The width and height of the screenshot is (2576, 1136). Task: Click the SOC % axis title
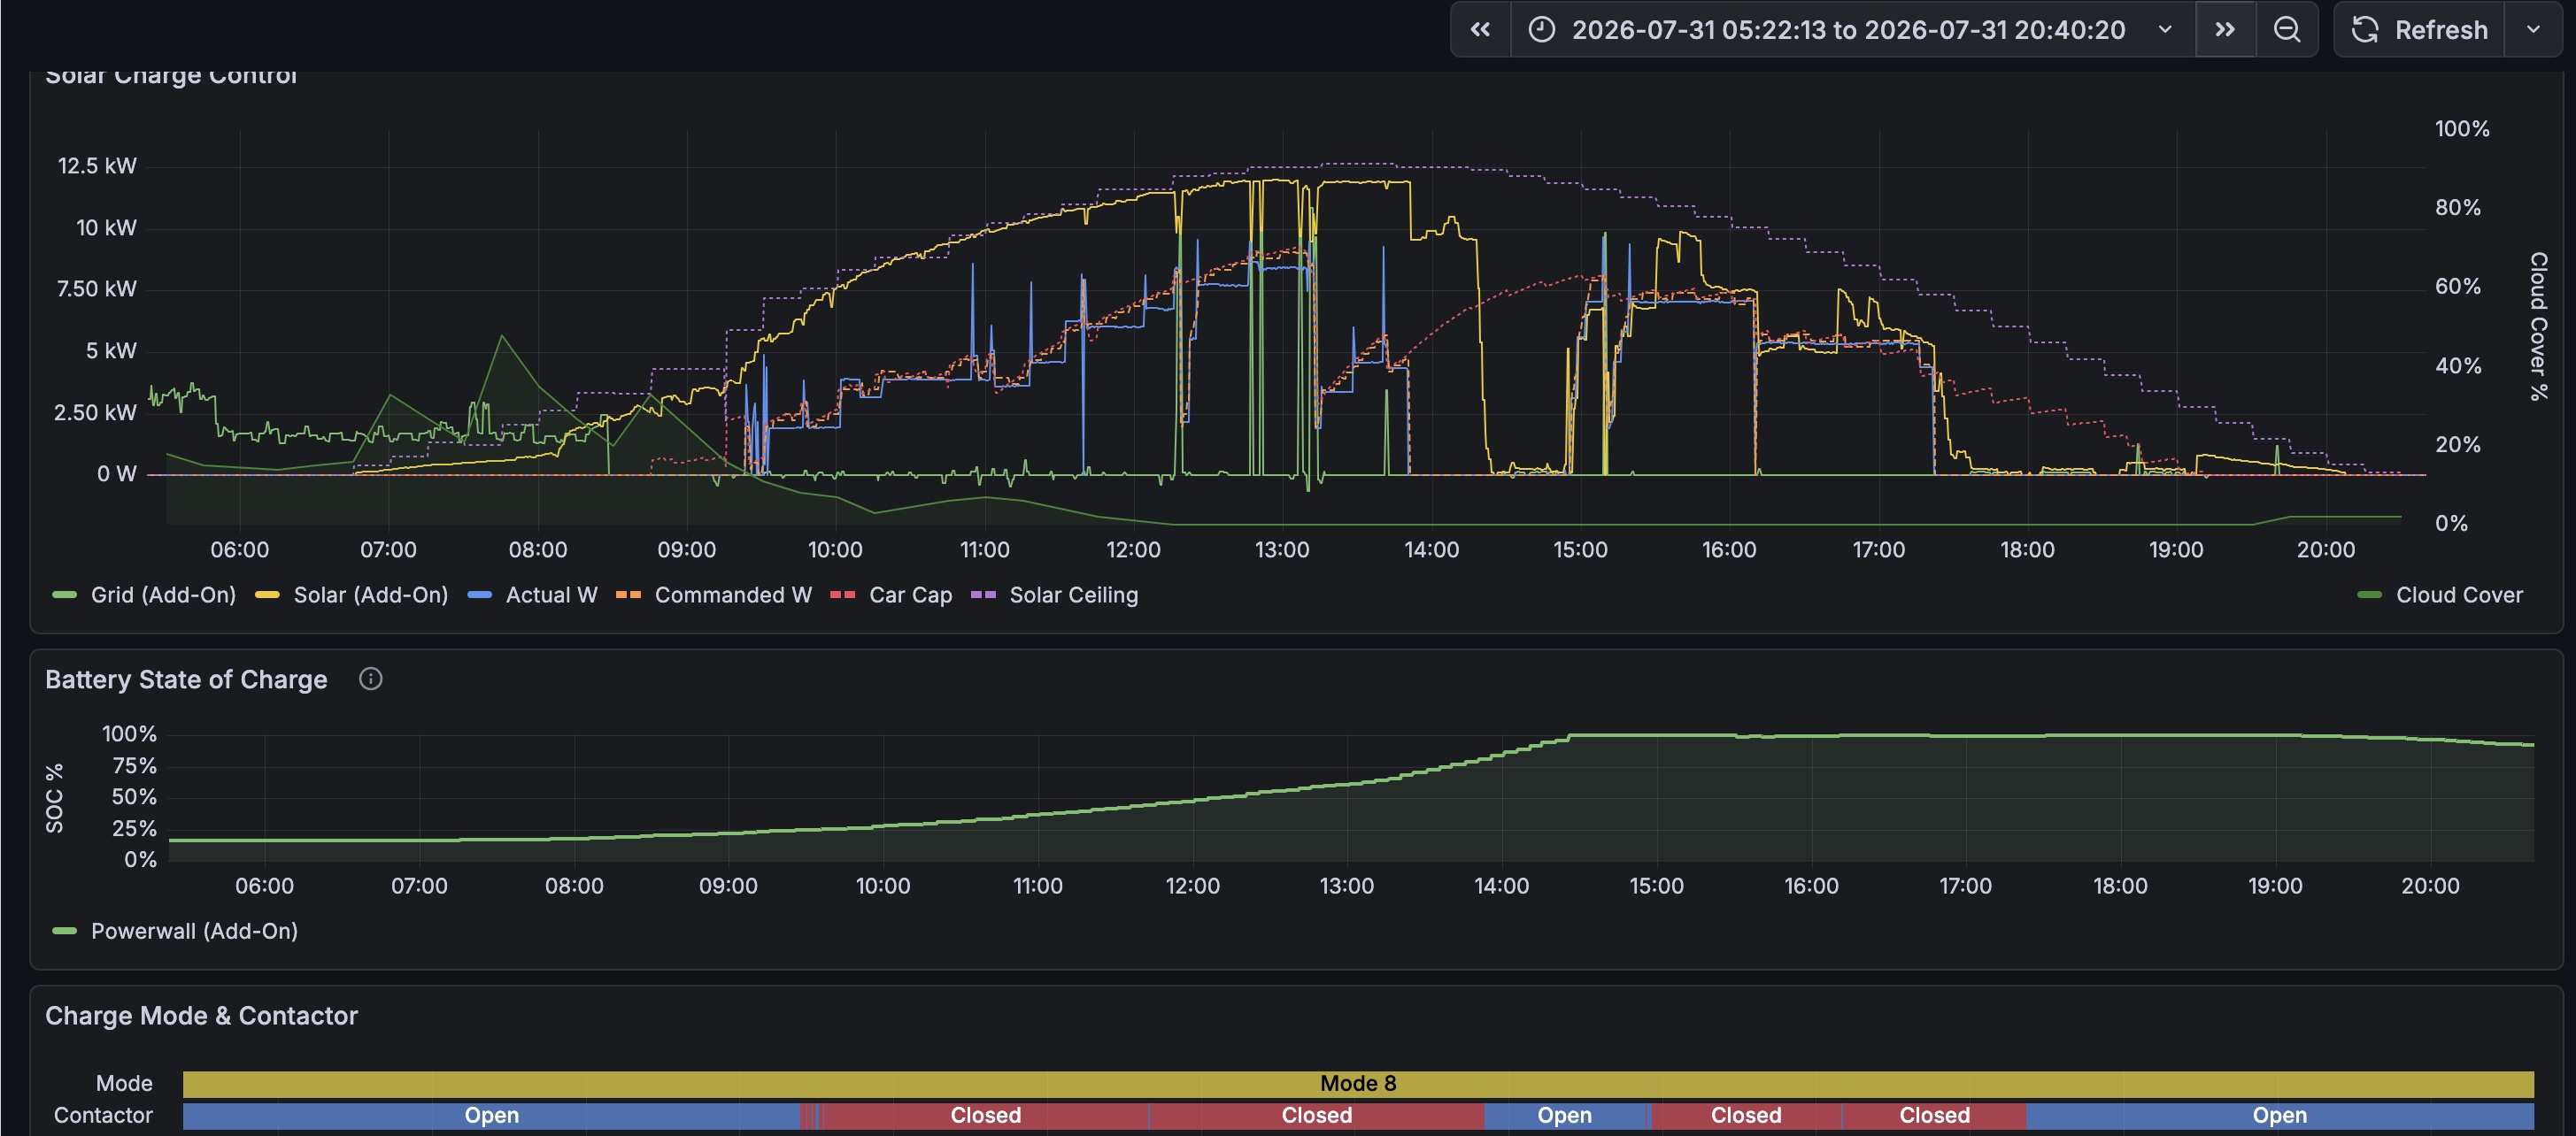[x=54, y=798]
